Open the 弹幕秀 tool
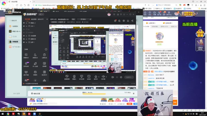The width and height of the screenshot is (207, 116). pyautogui.click(x=35, y=73)
